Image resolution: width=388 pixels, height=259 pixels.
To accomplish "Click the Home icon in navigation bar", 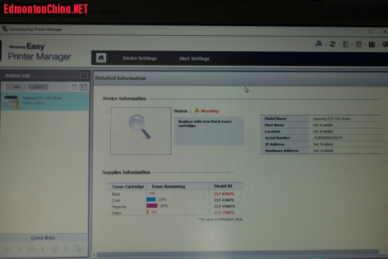I will tap(101, 58).
